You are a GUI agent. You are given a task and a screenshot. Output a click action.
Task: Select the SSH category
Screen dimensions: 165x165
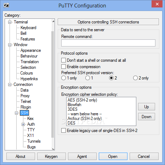coord(24,113)
